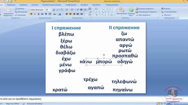Open Shape Effects (Εφέ σχήματος) menu

tap(144, 15)
